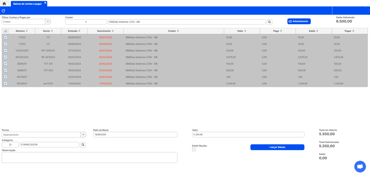Click the Lançar Baixas button
The image size is (370, 173).
coord(277,147)
